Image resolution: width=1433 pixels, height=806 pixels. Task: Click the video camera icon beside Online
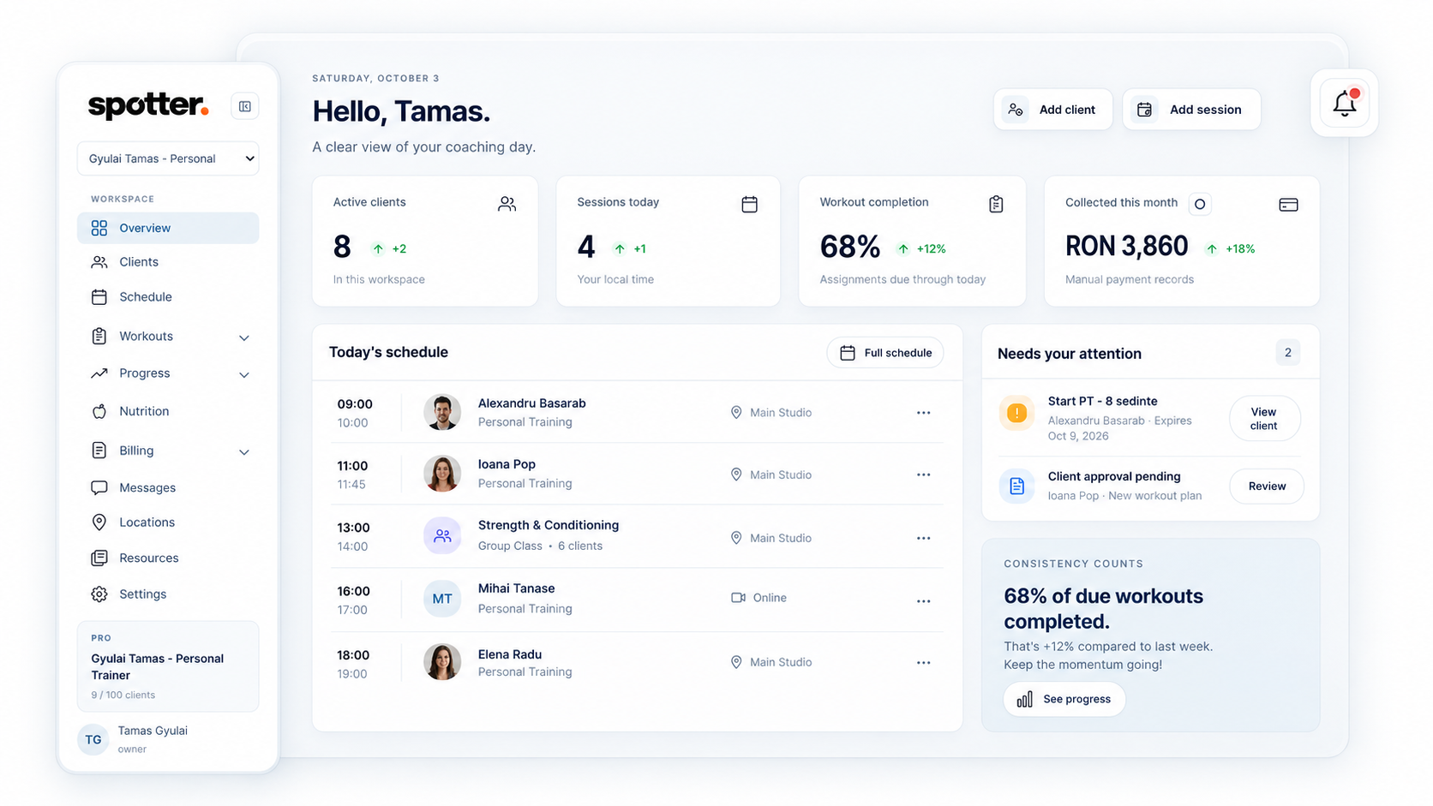pyautogui.click(x=738, y=598)
